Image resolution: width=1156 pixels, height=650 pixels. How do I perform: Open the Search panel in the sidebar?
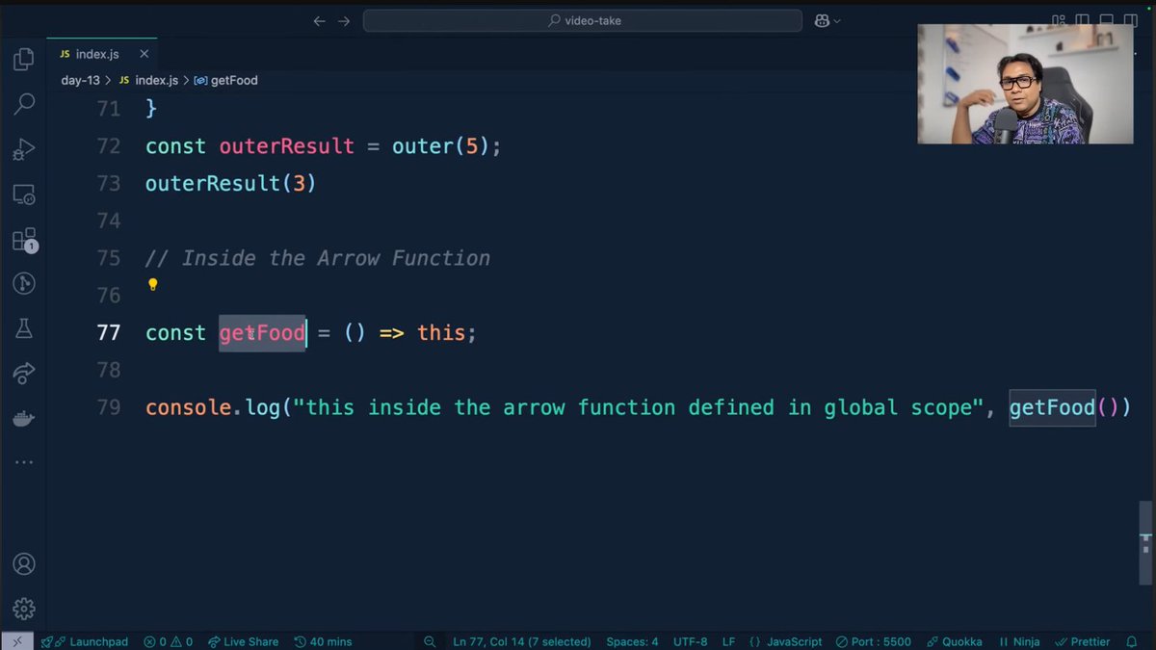pos(22,103)
